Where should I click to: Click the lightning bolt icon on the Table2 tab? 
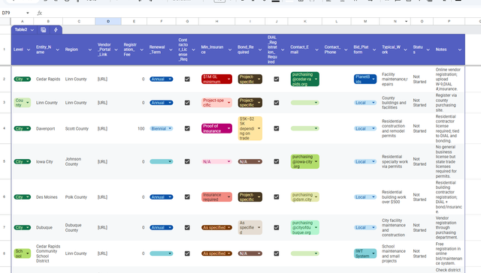(56, 30)
